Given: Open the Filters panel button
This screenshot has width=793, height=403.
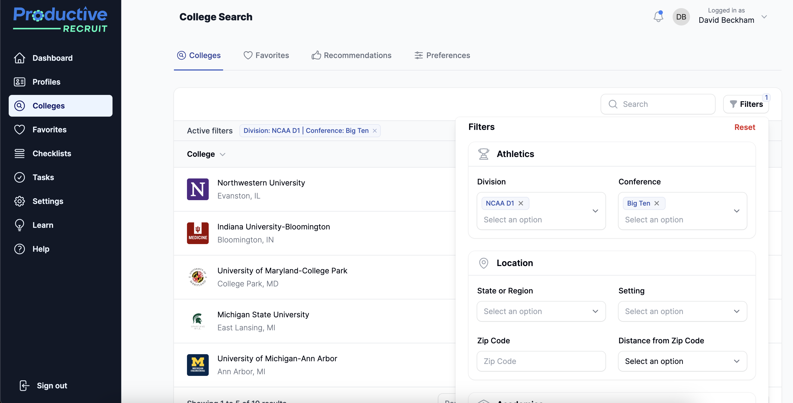Looking at the screenshot, I should (x=746, y=104).
